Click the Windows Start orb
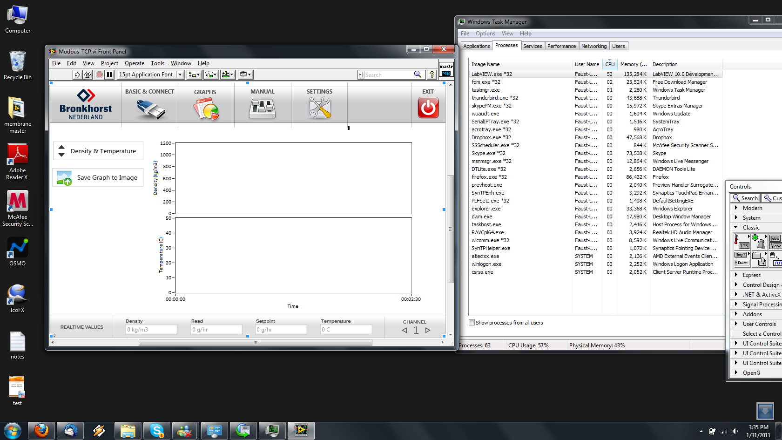782x440 pixels. tap(12, 431)
